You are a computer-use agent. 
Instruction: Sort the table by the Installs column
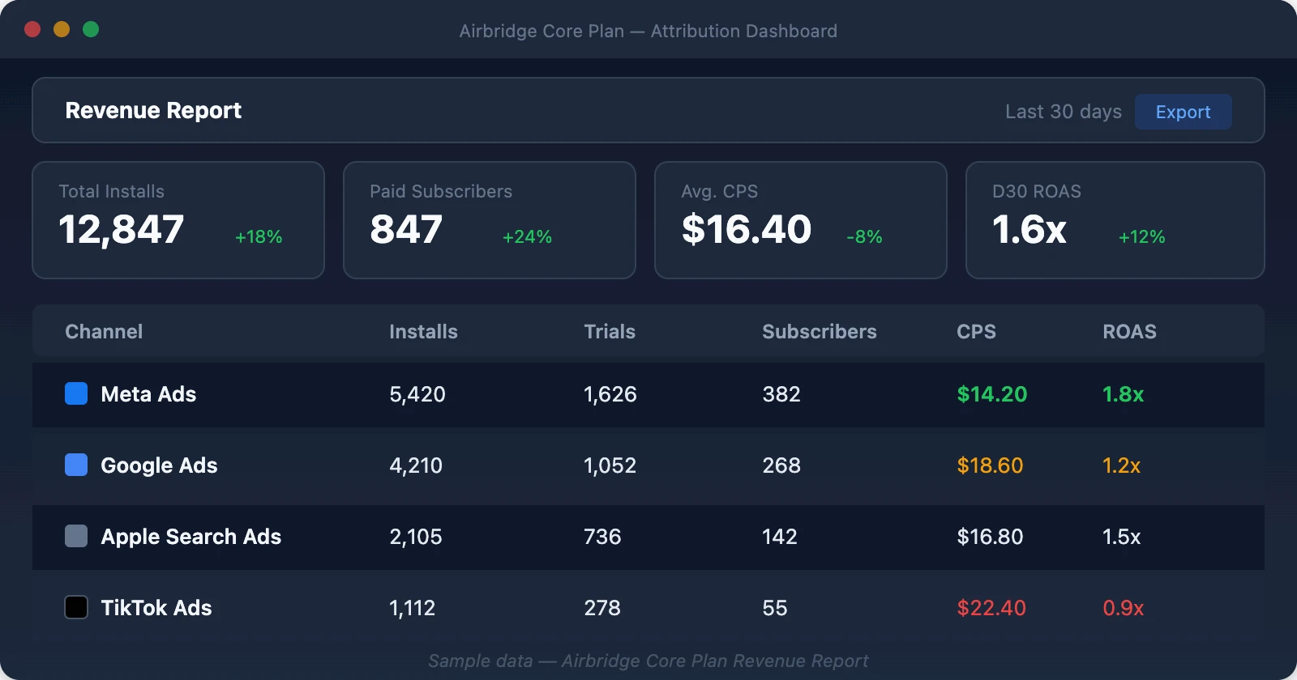pos(423,331)
